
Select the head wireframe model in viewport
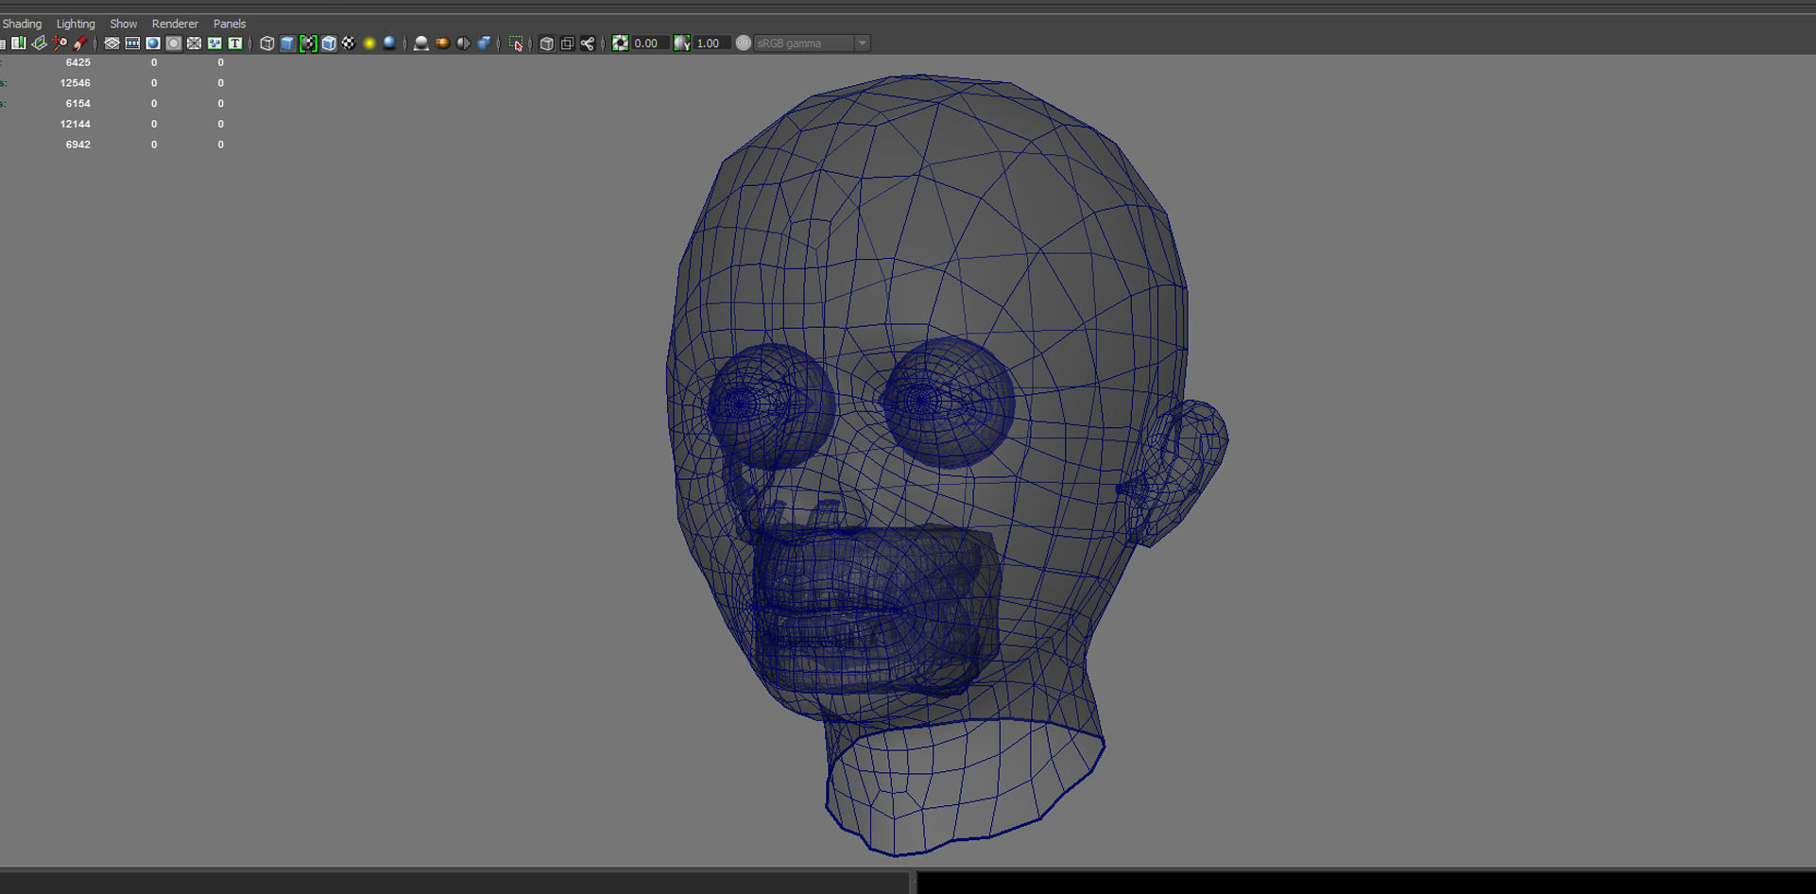(x=945, y=463)
